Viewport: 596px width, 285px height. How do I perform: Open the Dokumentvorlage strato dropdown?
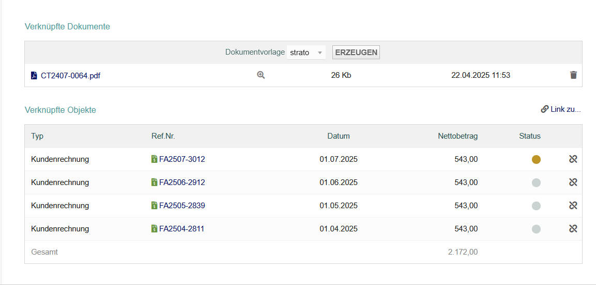pos(307,52)
